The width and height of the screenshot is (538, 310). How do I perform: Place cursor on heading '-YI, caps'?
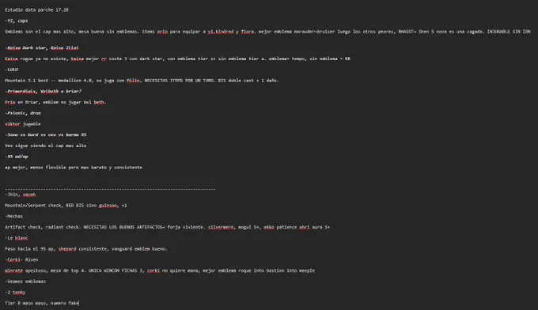17,21
